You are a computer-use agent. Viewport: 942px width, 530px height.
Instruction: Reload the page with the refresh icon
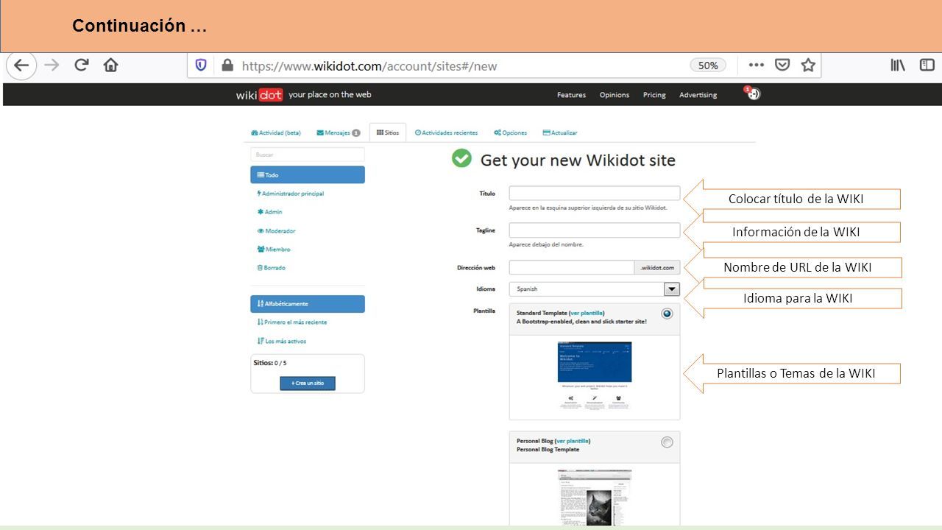[82, 65]
